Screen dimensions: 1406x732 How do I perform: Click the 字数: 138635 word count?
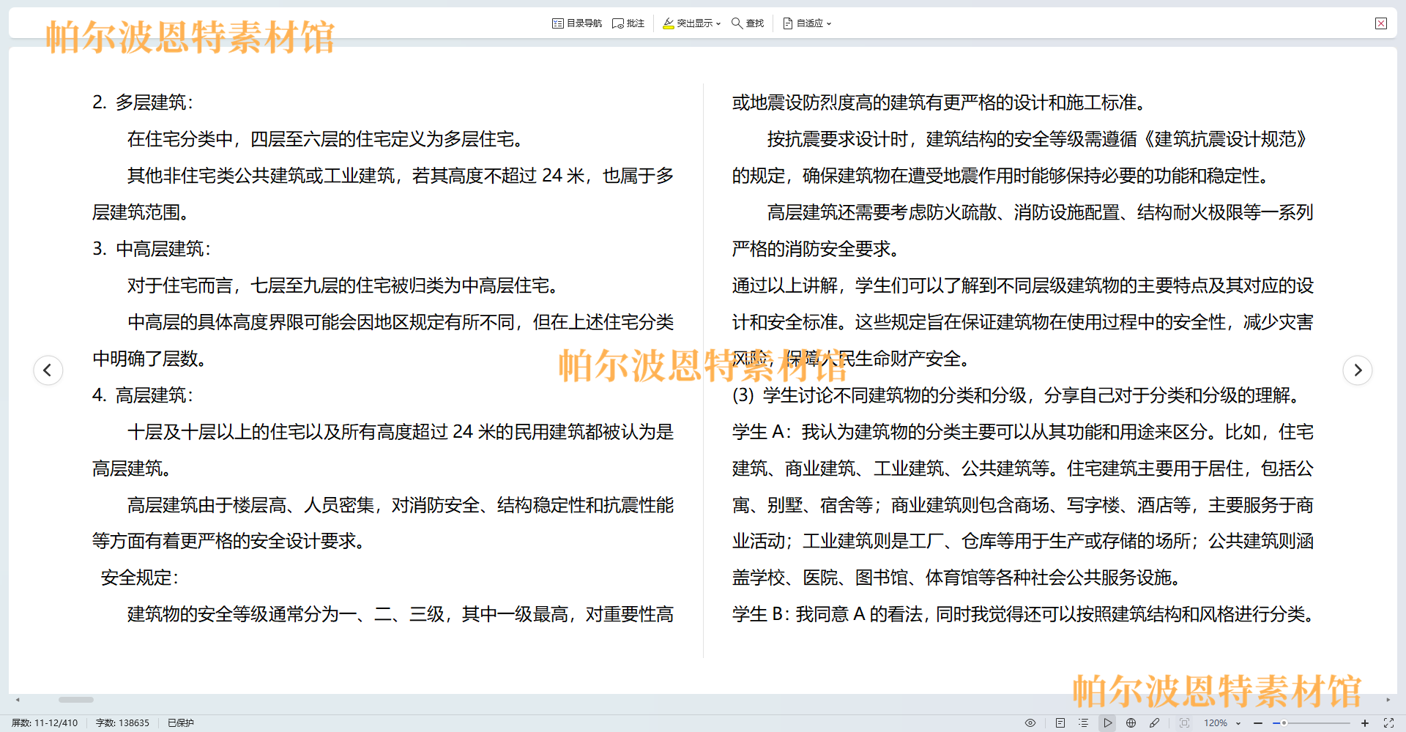(x=122, y=722)
